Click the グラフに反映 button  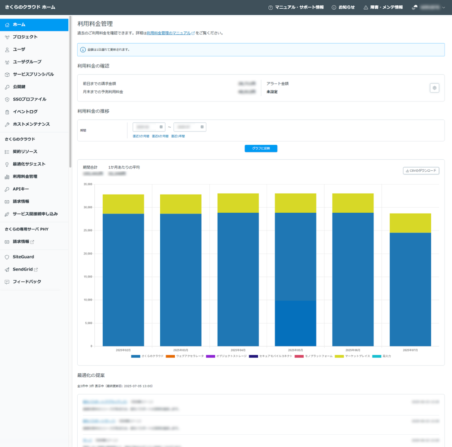(261, 148)
